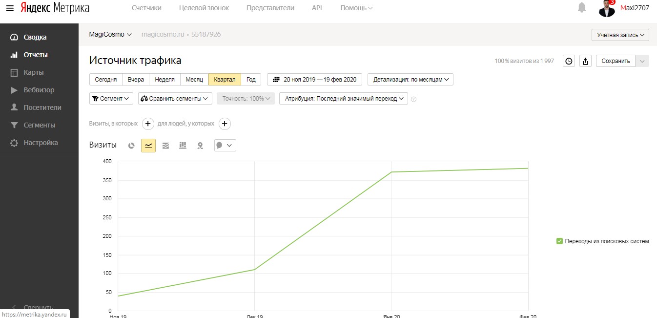Screen dimensions: 657x318
Task: Open the Сегмент filter dropdown
Action: click(x=111, y=99)
